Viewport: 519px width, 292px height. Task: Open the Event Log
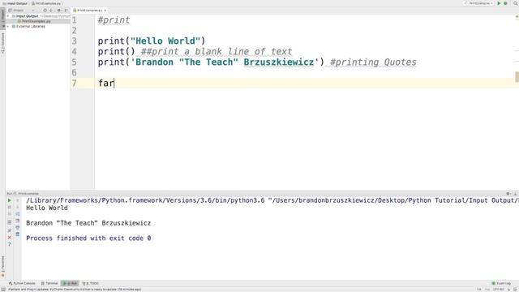[501, 283]
